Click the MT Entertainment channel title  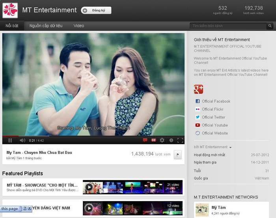point(49,10)
